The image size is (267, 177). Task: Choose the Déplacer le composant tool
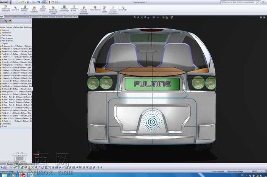pyautogui.click(x=43, y=9)
